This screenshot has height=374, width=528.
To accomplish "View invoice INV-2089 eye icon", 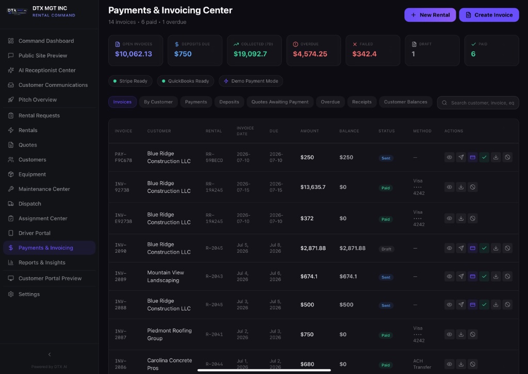I will point(449,277).
